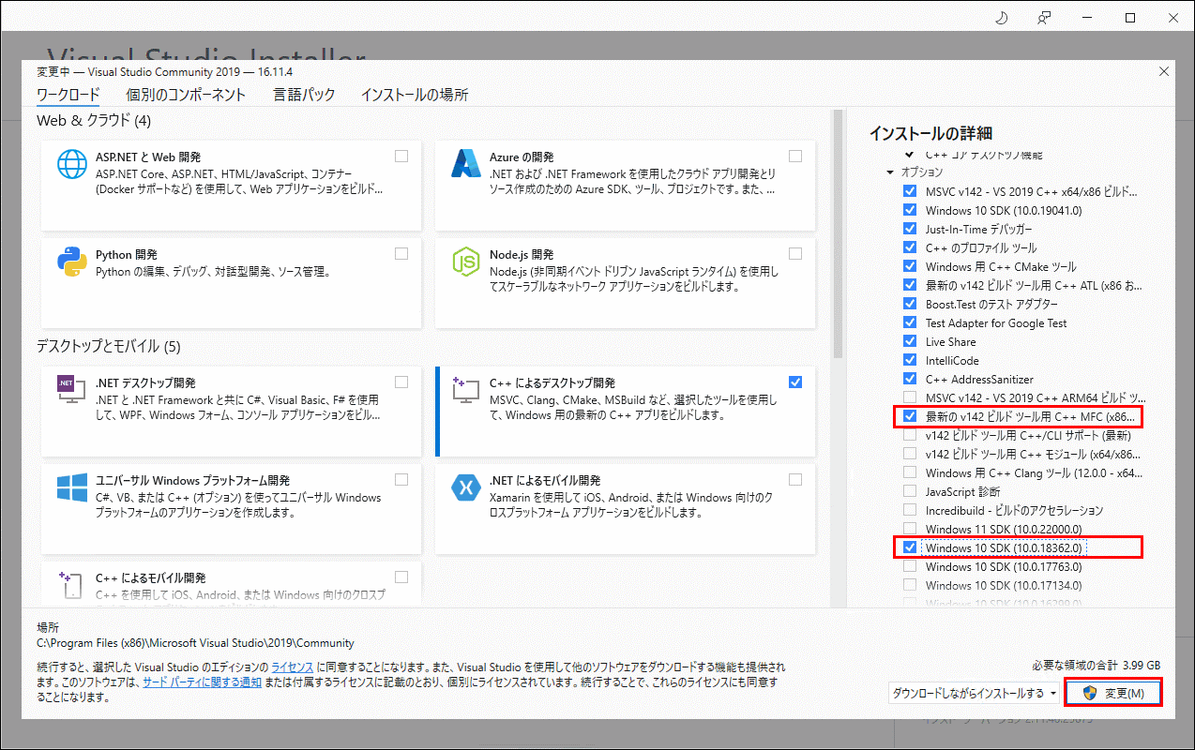Uncheck the C++ のプロファイル ツール option
Image resolution: width=1195 pixels, height=750 pixels.
click(909, 247)
